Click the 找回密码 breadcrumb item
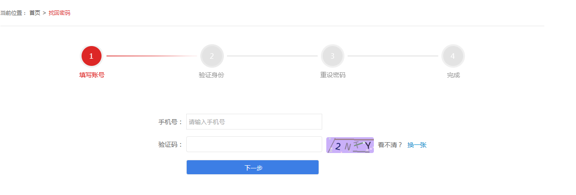The width and height of the screenshot is (576, 195). click(x=59, y=13)
